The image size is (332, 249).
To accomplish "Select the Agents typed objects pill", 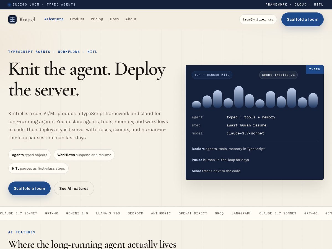I will click(30, 155).
